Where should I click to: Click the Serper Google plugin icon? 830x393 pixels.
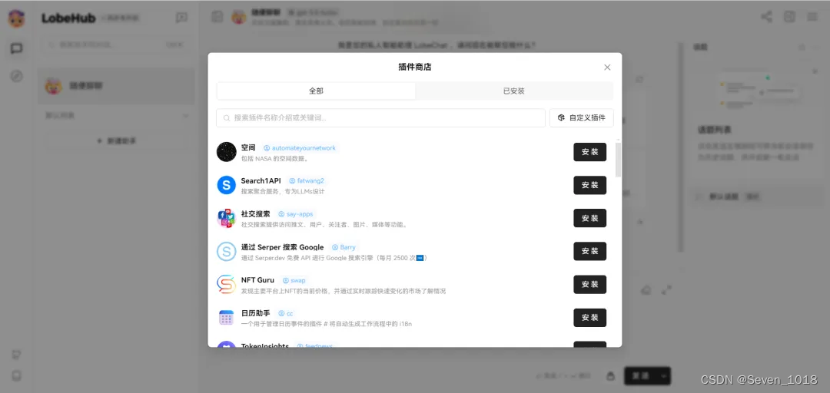click(x=226, y=251)
